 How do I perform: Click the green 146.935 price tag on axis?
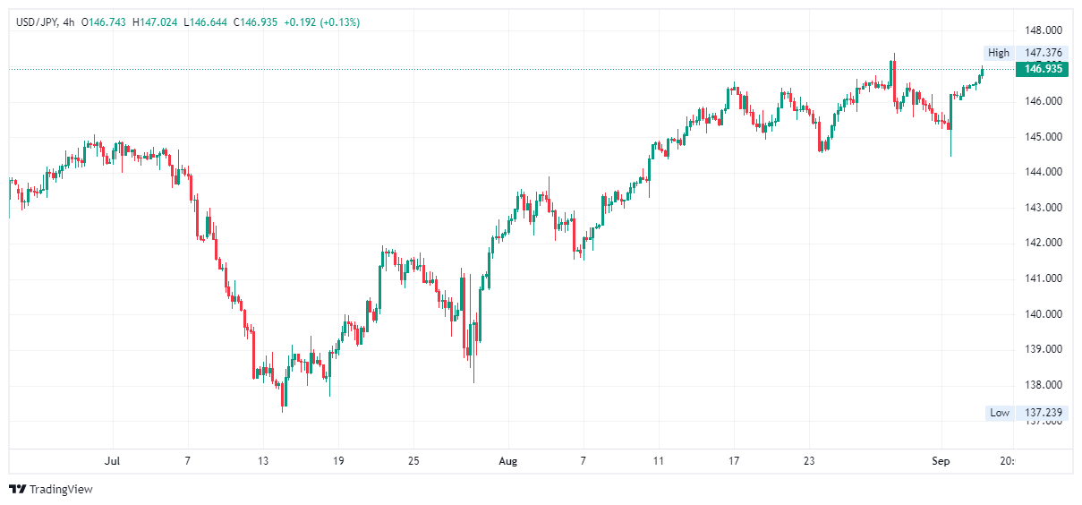pos(1043,69)
